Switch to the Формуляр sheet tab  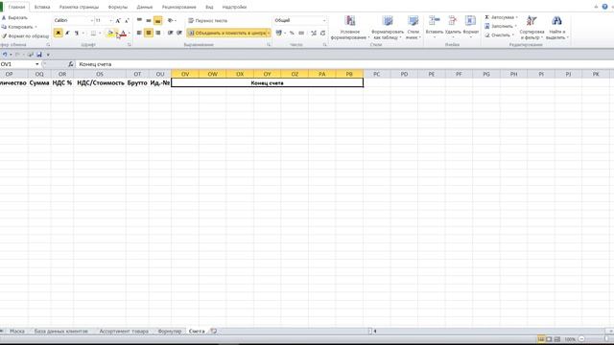(x=170, y=332)
